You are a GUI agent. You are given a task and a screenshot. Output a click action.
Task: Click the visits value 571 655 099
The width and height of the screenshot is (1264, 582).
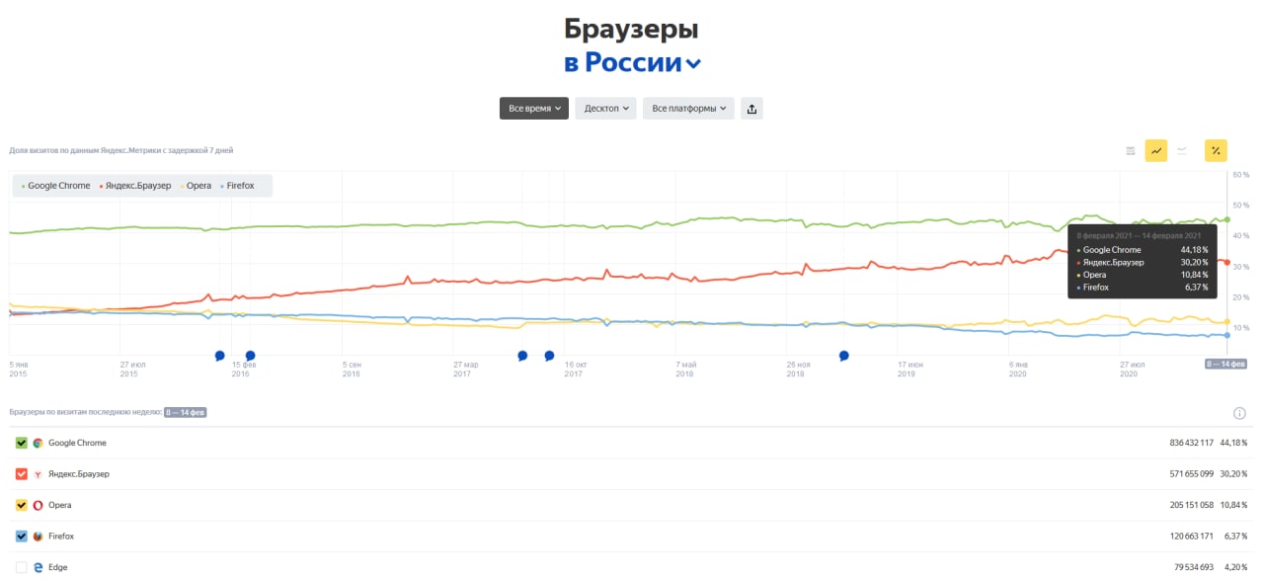click(x=1191, y=474)
